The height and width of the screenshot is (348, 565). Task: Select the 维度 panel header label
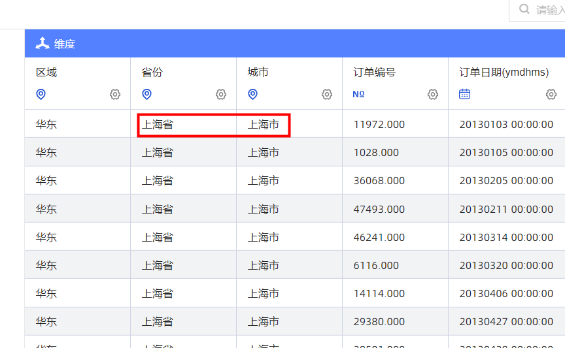tap(65, 44)
